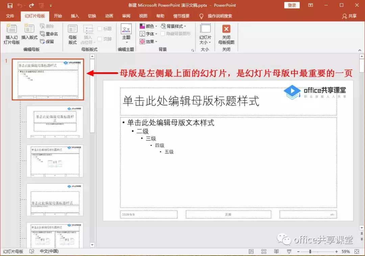Open the Colors (颜色) dropdown
Screen dimensions: 365x256
click(148, 26)
